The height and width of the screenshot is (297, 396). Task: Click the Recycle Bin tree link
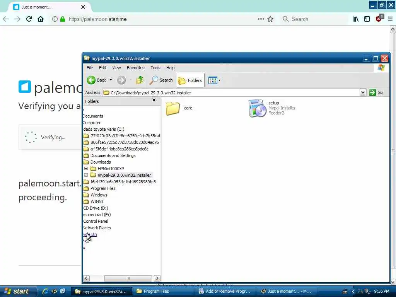coord(90,234)
